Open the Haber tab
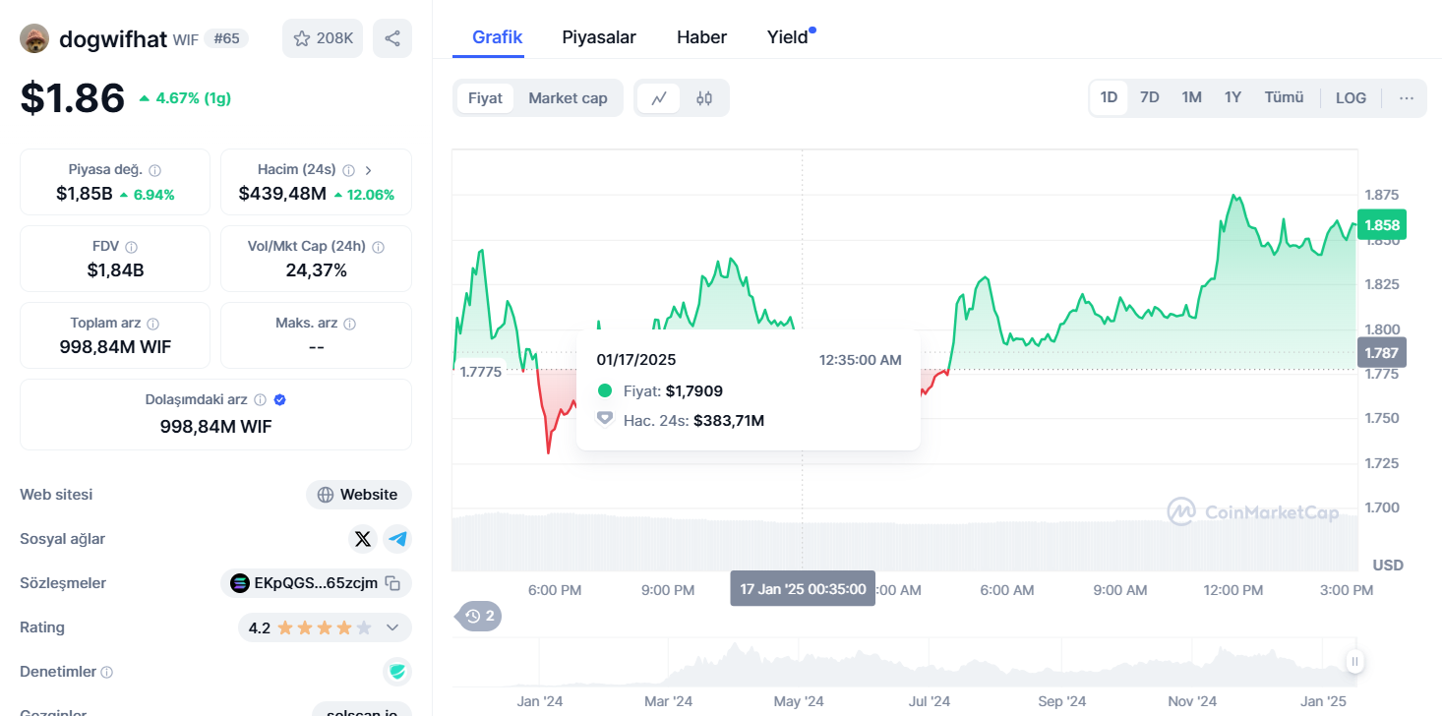This screenshot has height=716, width=1442. [701, 37]
